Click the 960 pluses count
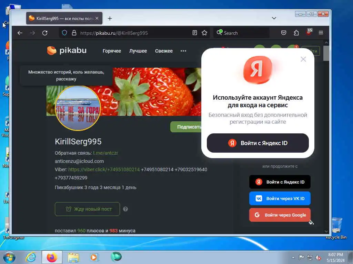Image resolution: width=353 pixels, height=264 pixels. click(x=81, y=231)
